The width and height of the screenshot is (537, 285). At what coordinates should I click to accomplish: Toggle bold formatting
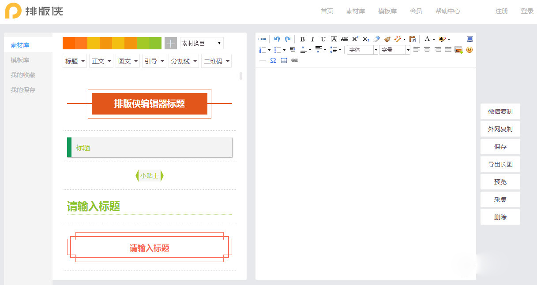point(303,39)
